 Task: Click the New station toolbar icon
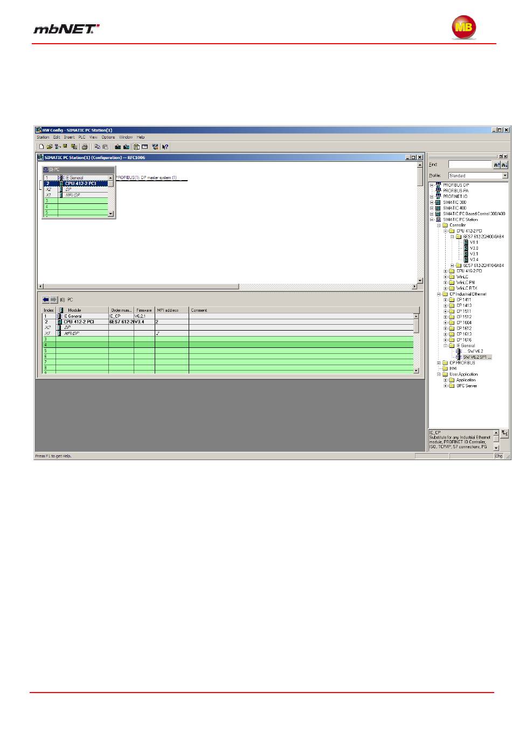[41, 146]
